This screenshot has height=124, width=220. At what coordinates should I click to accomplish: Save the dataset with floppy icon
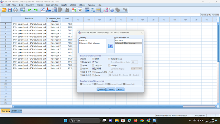click(x=10, y=10)
